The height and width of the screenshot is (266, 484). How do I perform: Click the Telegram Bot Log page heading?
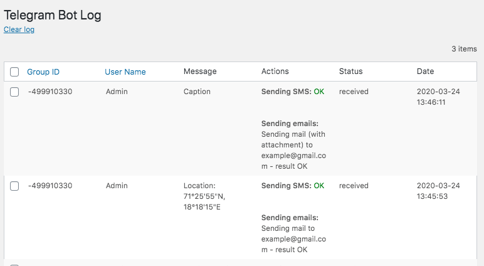pyautogui.click(x=53, y=16)
